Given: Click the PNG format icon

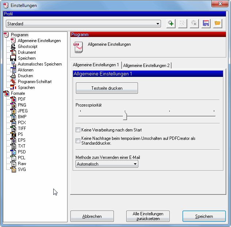Looking at the screenshot, I should [x=13, y=105].
